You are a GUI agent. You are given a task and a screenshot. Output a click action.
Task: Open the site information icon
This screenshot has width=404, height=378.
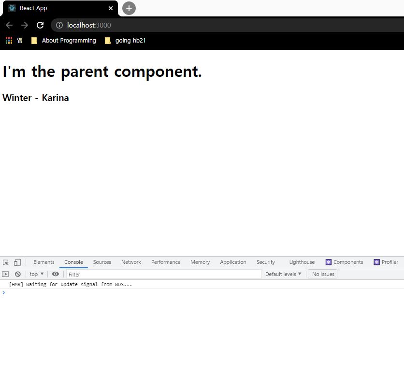59,25
